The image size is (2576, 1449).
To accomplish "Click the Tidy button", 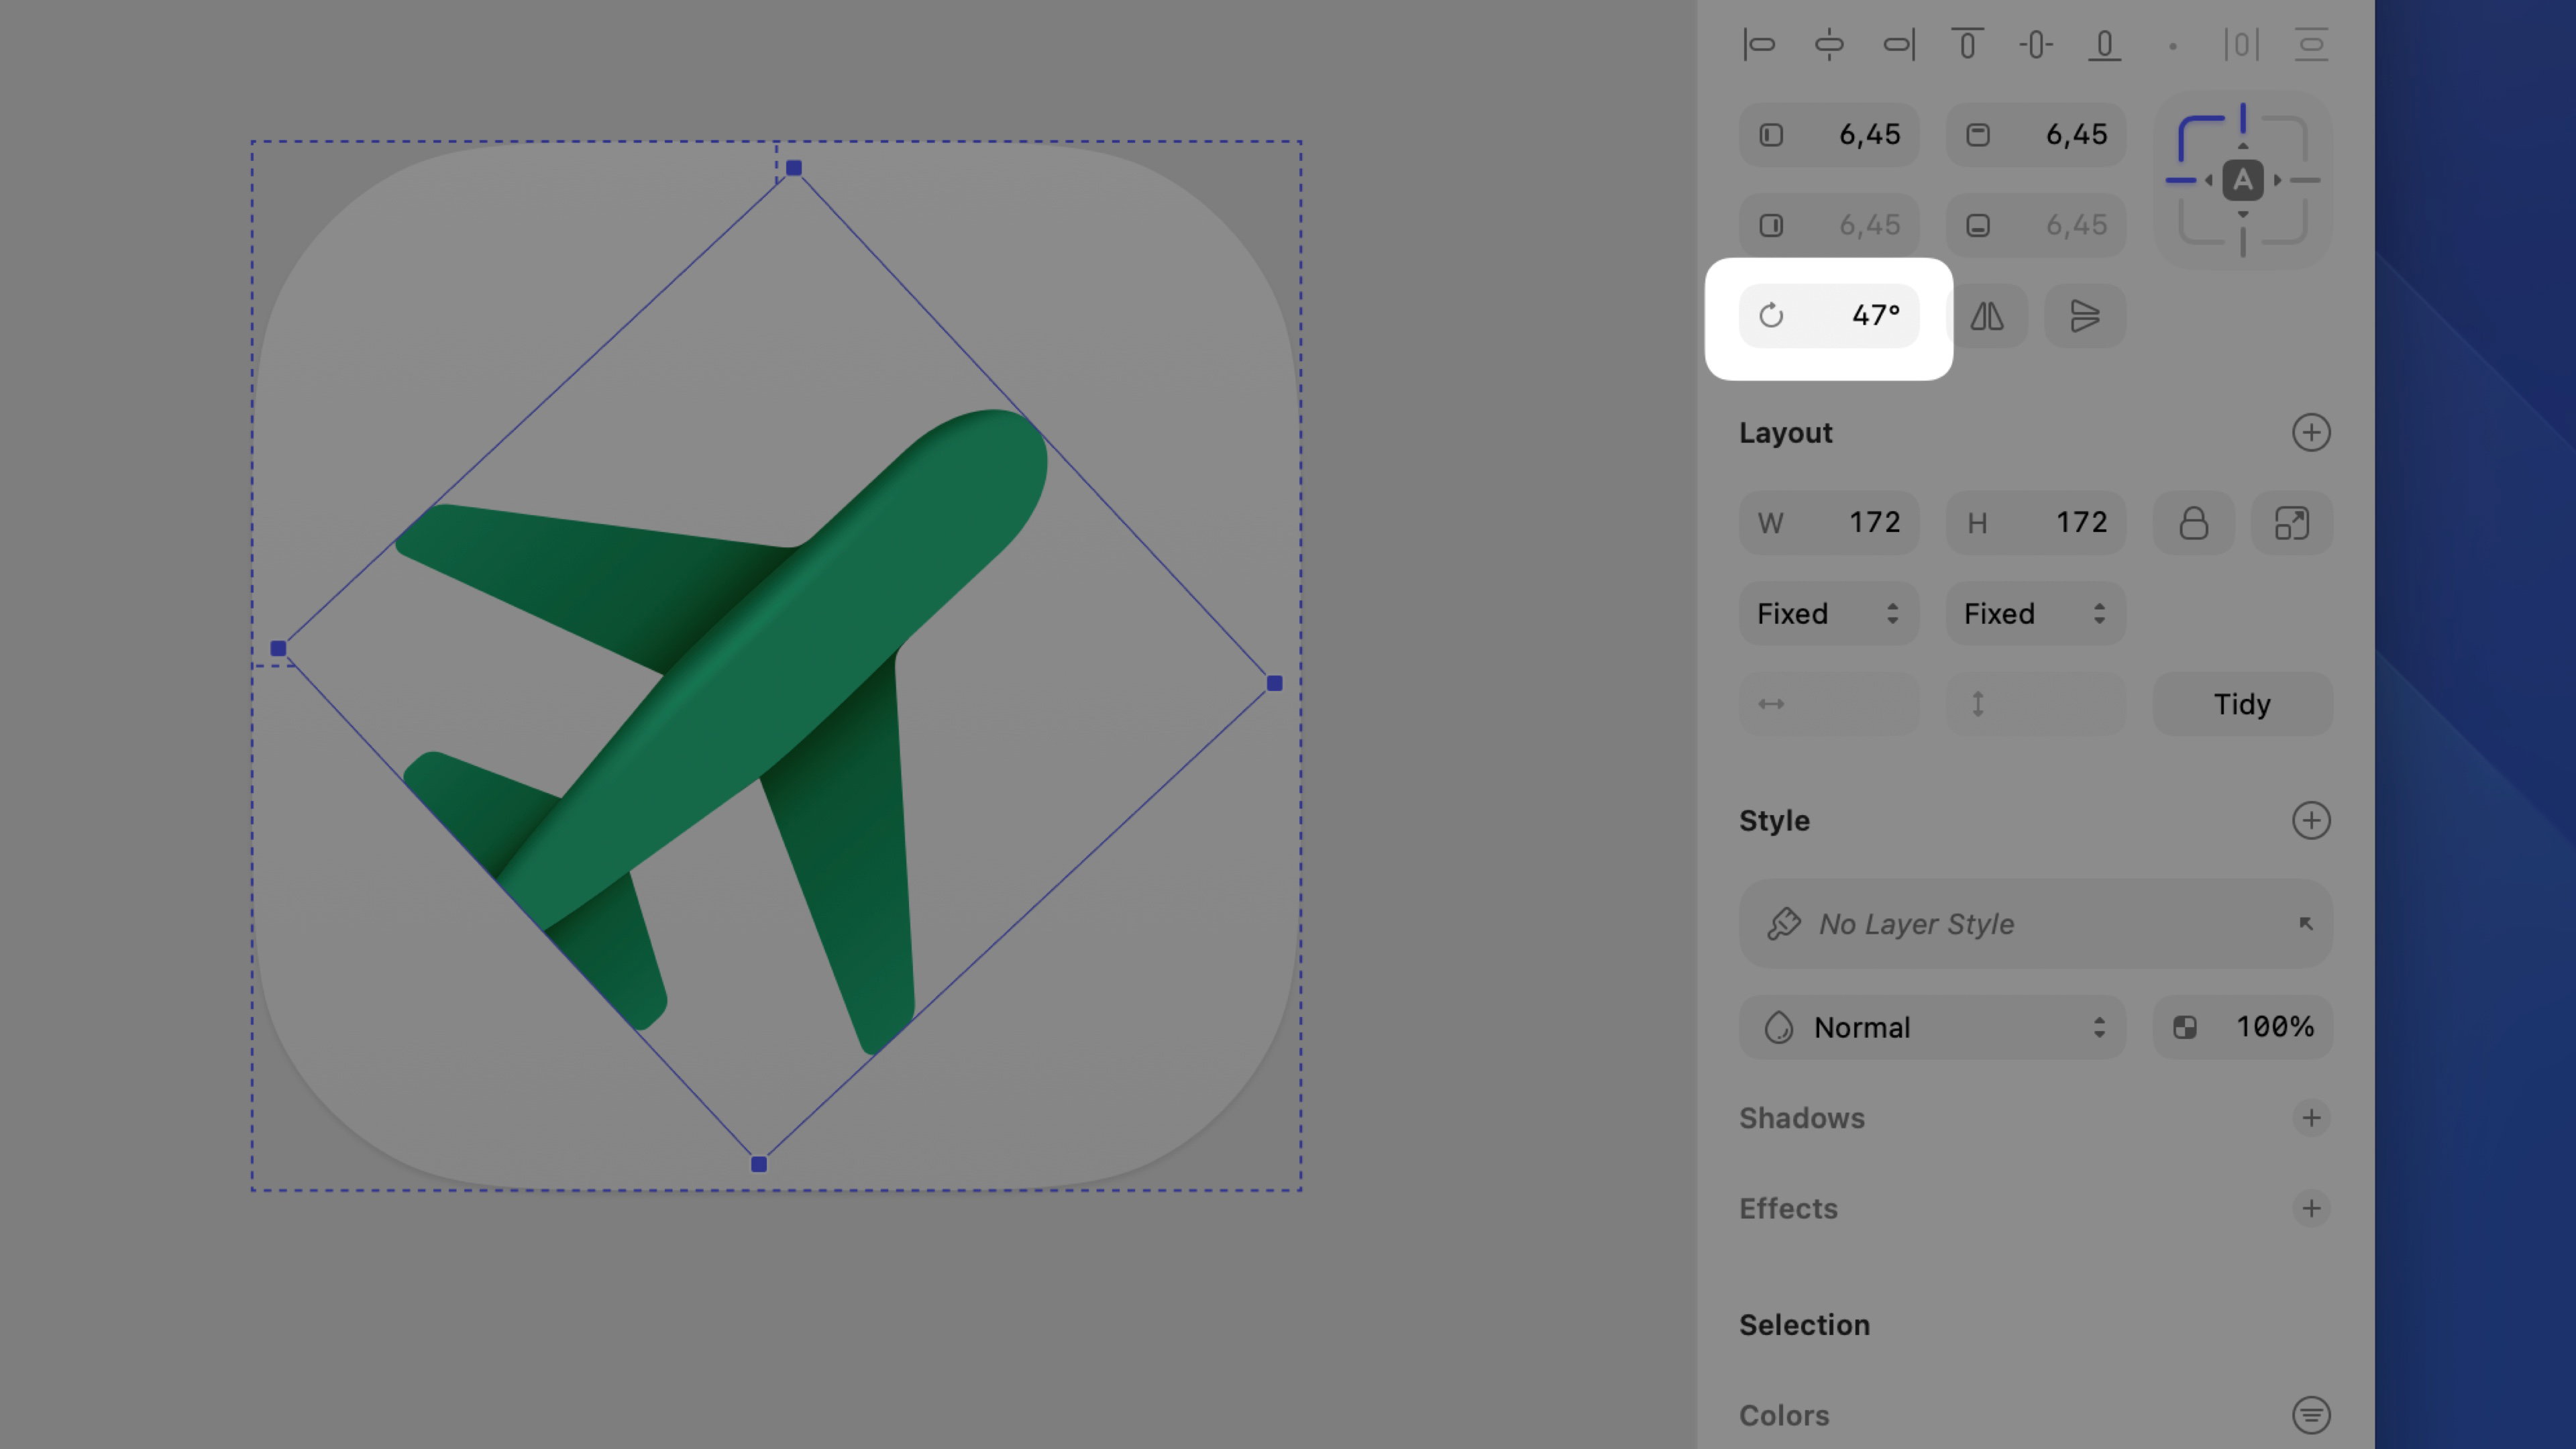I will click(x=2242, y=704).
